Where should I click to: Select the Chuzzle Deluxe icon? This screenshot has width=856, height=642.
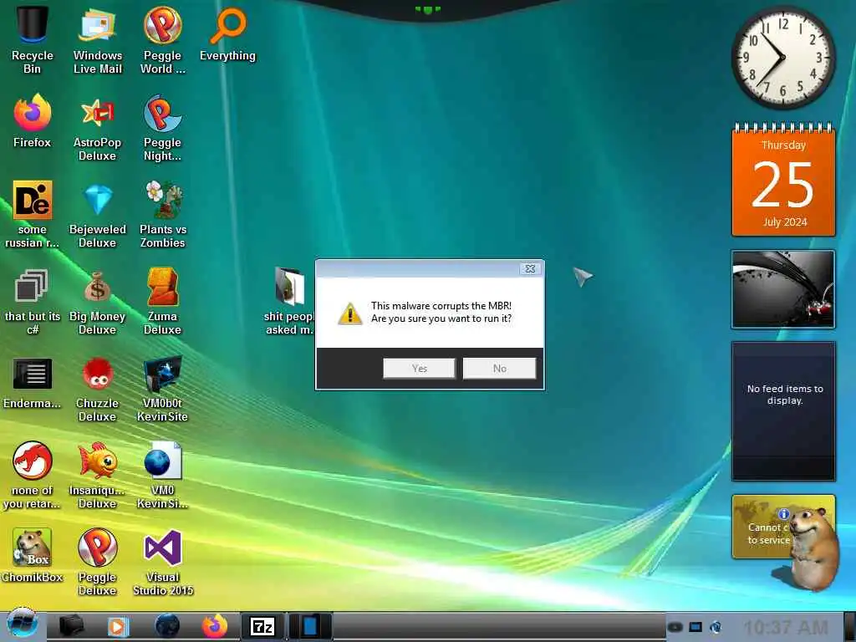point(97,389)
